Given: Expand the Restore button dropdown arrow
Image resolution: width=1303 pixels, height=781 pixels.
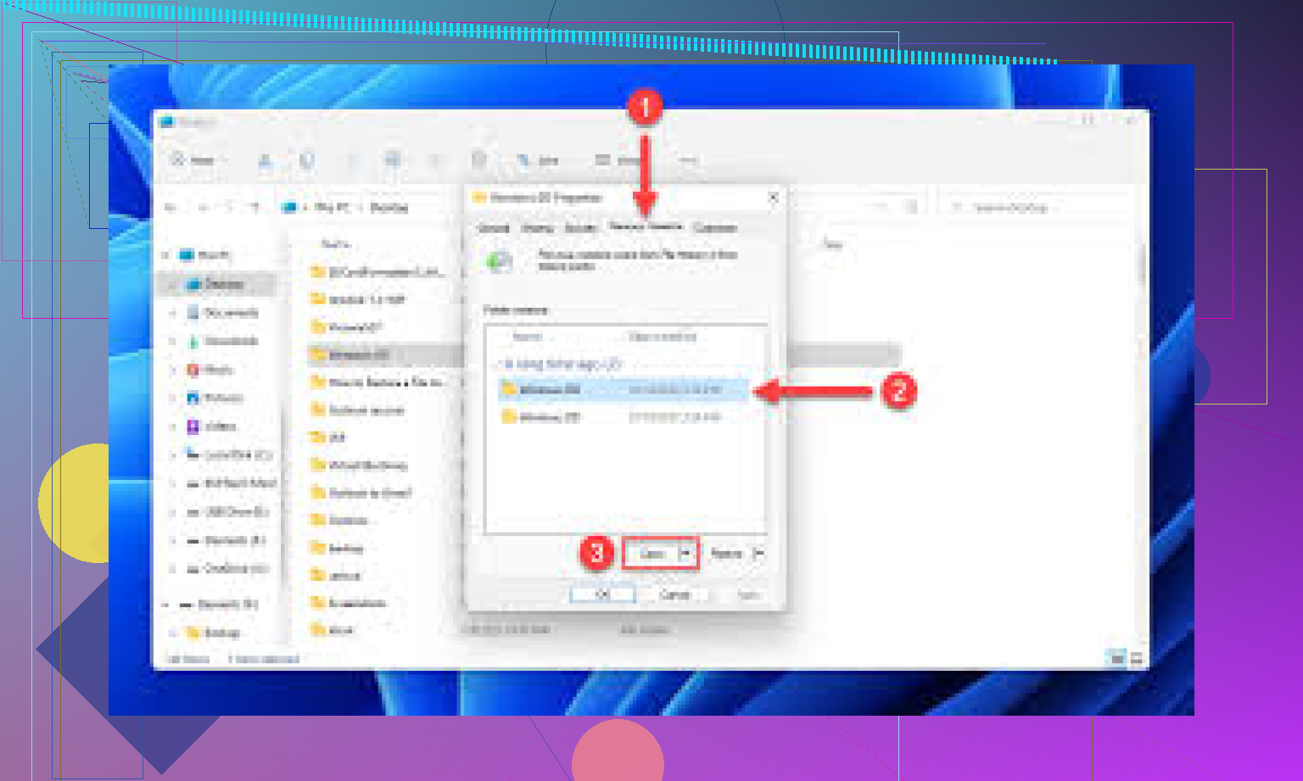Looking at the screenshot, I should 758,554.
